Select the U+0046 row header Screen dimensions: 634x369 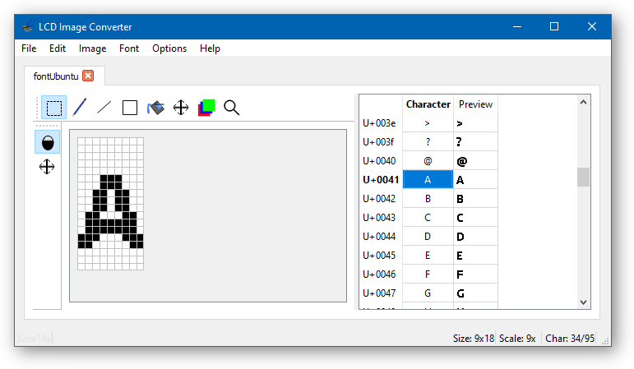[x=381, y=274]
